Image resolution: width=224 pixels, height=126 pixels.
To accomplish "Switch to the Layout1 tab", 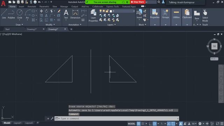I will click(17, 123).
